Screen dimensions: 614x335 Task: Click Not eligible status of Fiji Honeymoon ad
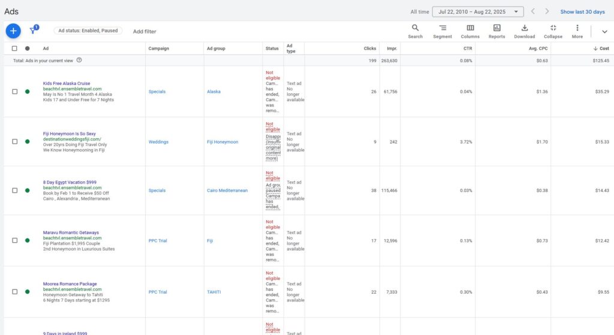pos(273,126)
